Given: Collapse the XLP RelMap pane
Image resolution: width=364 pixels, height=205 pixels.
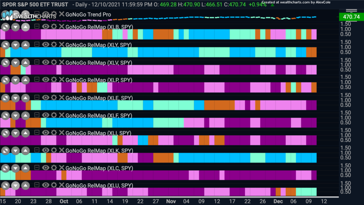Looking at the screenshot, I should pos(37,79).
